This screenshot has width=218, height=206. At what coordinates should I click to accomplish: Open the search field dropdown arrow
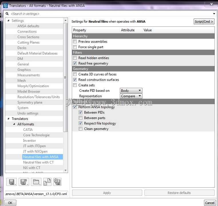pos(214,14)
